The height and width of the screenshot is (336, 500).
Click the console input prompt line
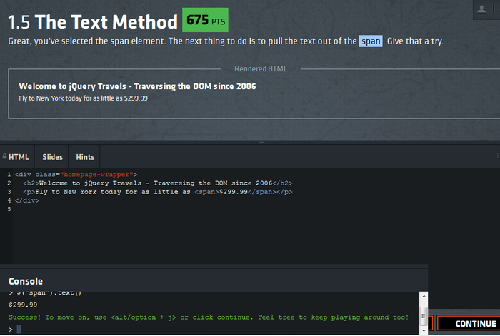coord(211,329)
